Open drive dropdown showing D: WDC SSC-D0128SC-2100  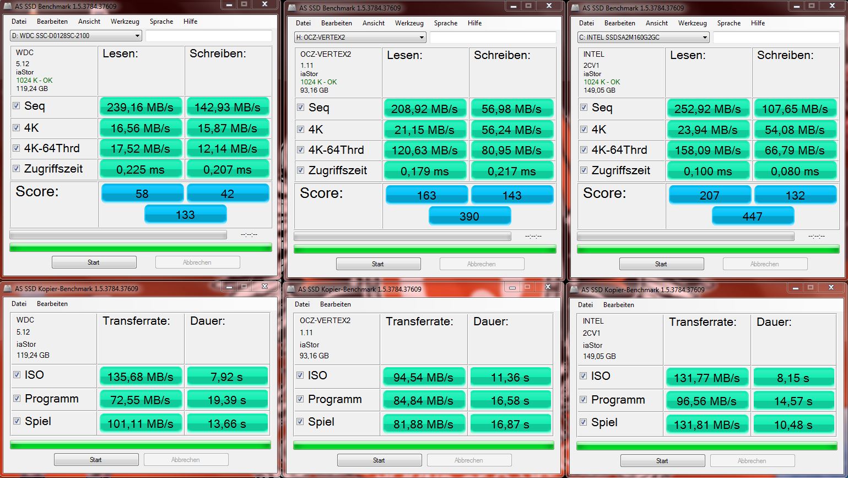click(75, 36)
